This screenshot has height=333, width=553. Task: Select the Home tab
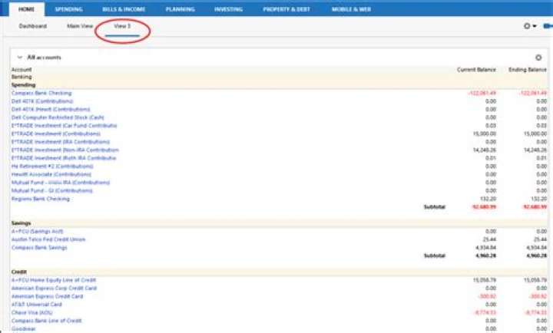click(x=26, y=8)
